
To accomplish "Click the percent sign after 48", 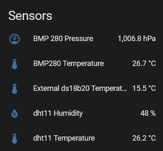I will click(153, 113).
